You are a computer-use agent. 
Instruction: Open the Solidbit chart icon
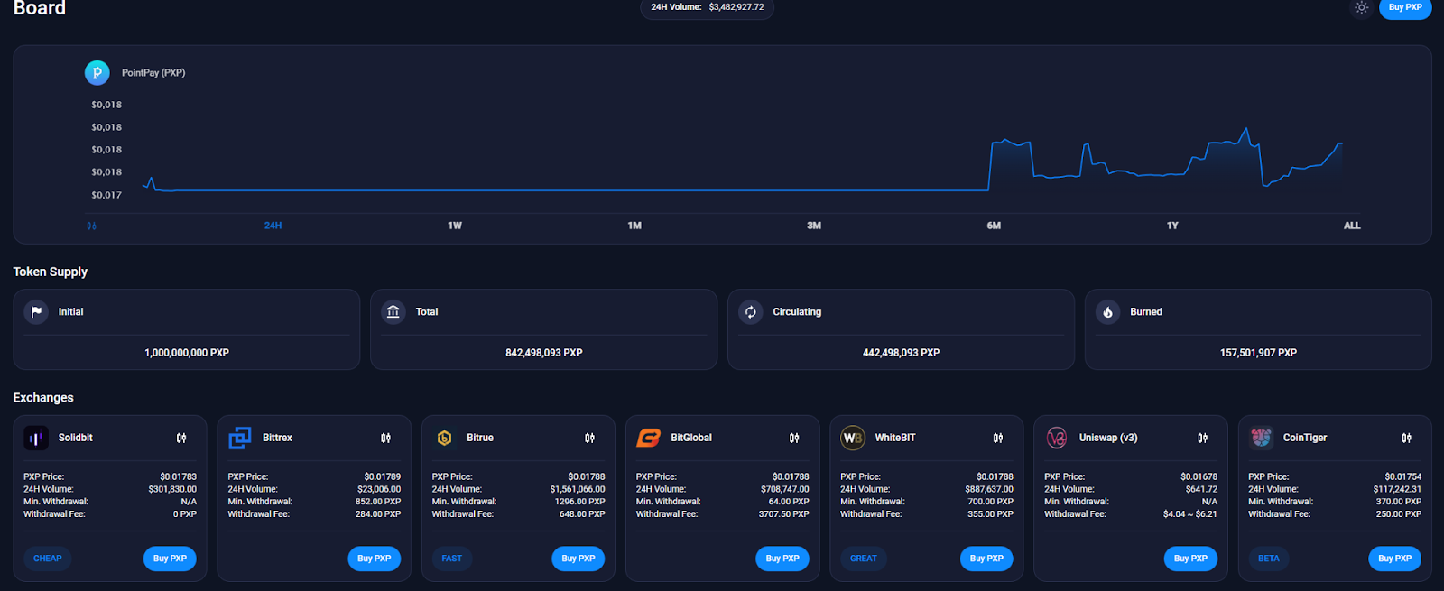(181, 439)
